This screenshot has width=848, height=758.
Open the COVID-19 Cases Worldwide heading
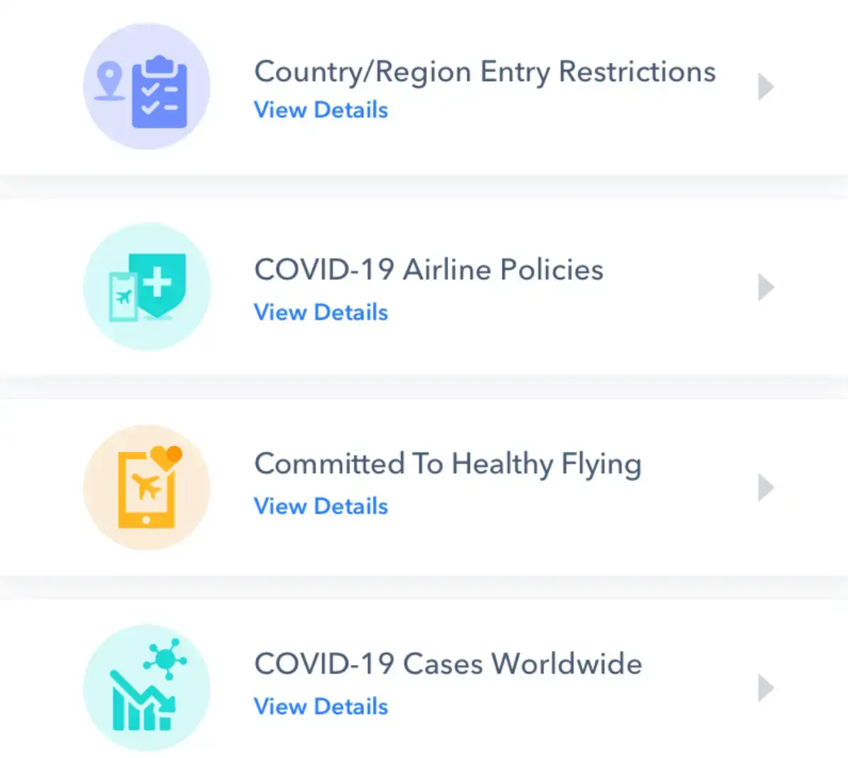point(449,664)
